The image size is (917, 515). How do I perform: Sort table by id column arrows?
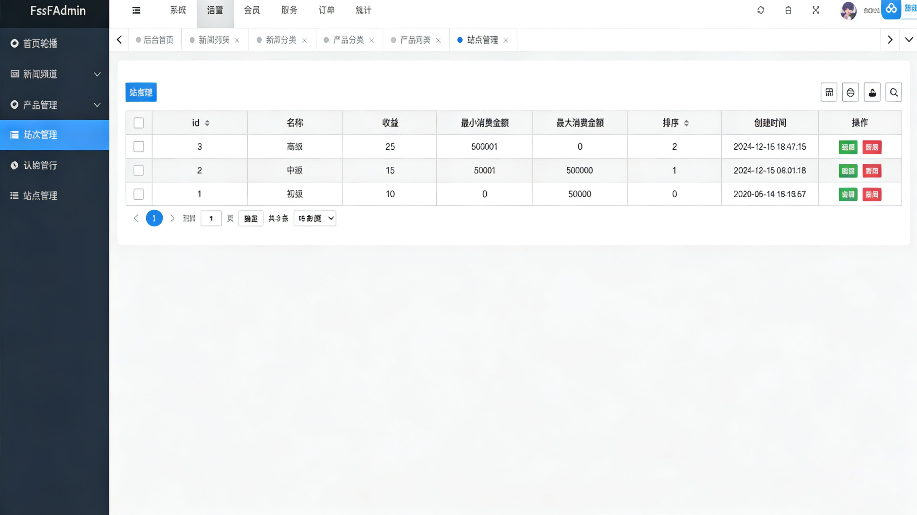(207, 123)
